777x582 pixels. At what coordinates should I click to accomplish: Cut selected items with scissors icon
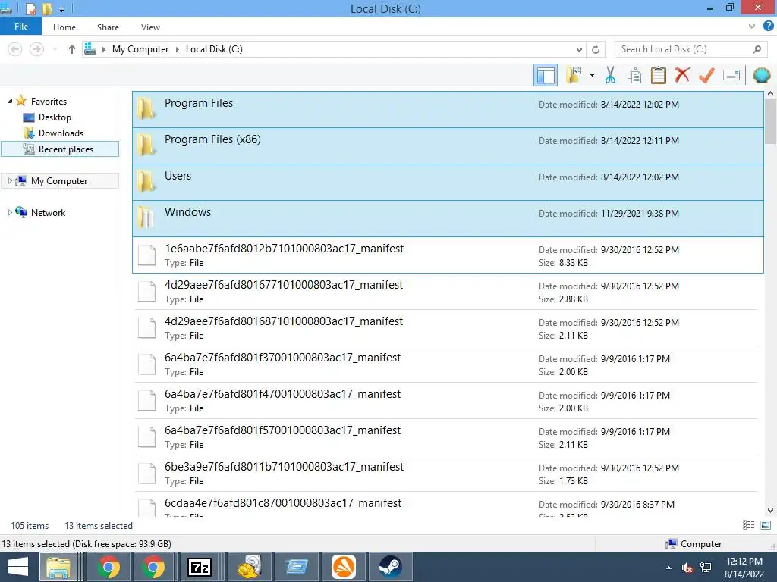610,75
